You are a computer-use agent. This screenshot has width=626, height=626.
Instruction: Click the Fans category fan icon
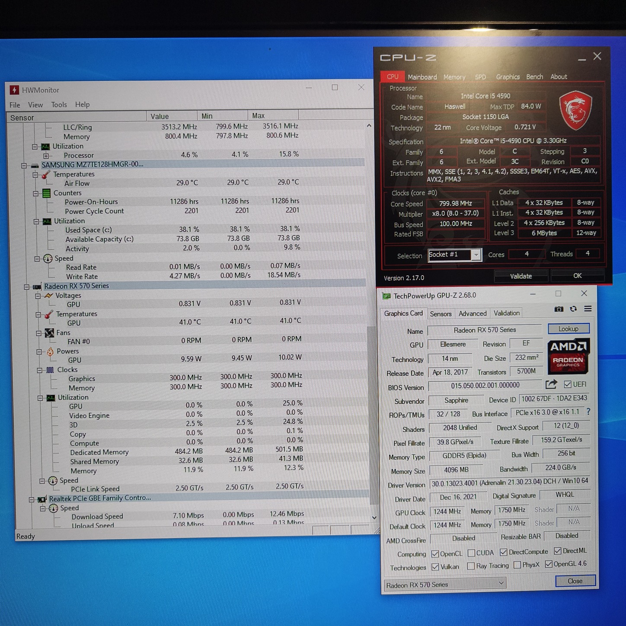pos(49,333)
